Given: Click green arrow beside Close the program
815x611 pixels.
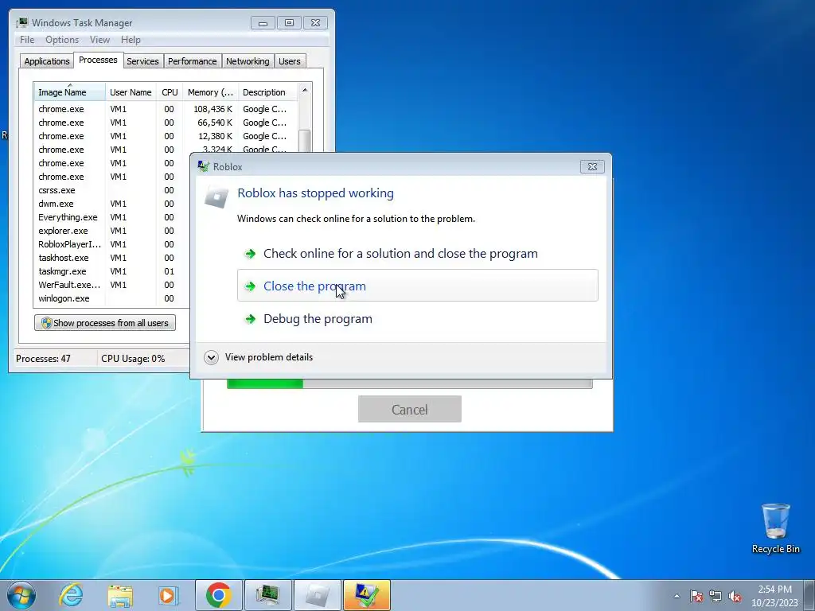Looking at the screenshot, I should click(x=251, y=286).
